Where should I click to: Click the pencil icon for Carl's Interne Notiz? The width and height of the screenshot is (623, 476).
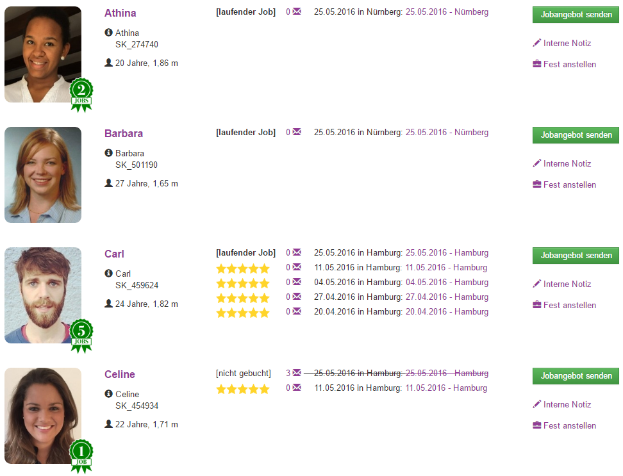point(536,284)
